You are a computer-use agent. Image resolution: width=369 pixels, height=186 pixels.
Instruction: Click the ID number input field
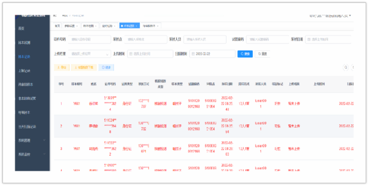point(89,39)
